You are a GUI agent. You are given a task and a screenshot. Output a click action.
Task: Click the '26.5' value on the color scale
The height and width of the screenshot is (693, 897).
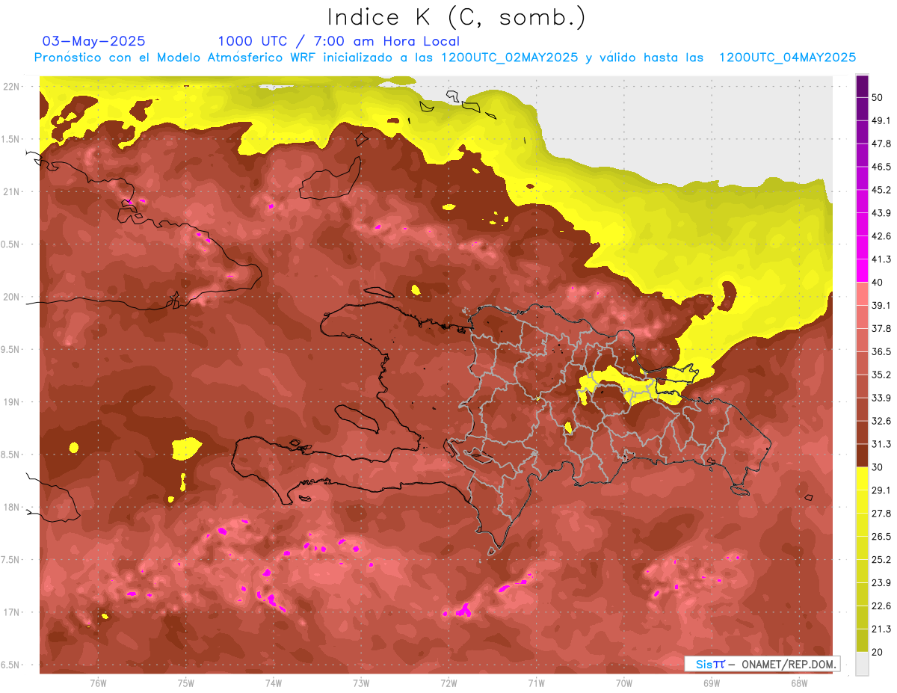(881, 537)
